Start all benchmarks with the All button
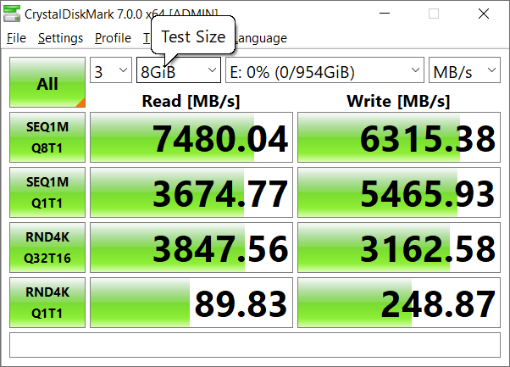Image resolution: width=510 pixels, height=367 pixels. pyautogui.click(x=47, y=82)
